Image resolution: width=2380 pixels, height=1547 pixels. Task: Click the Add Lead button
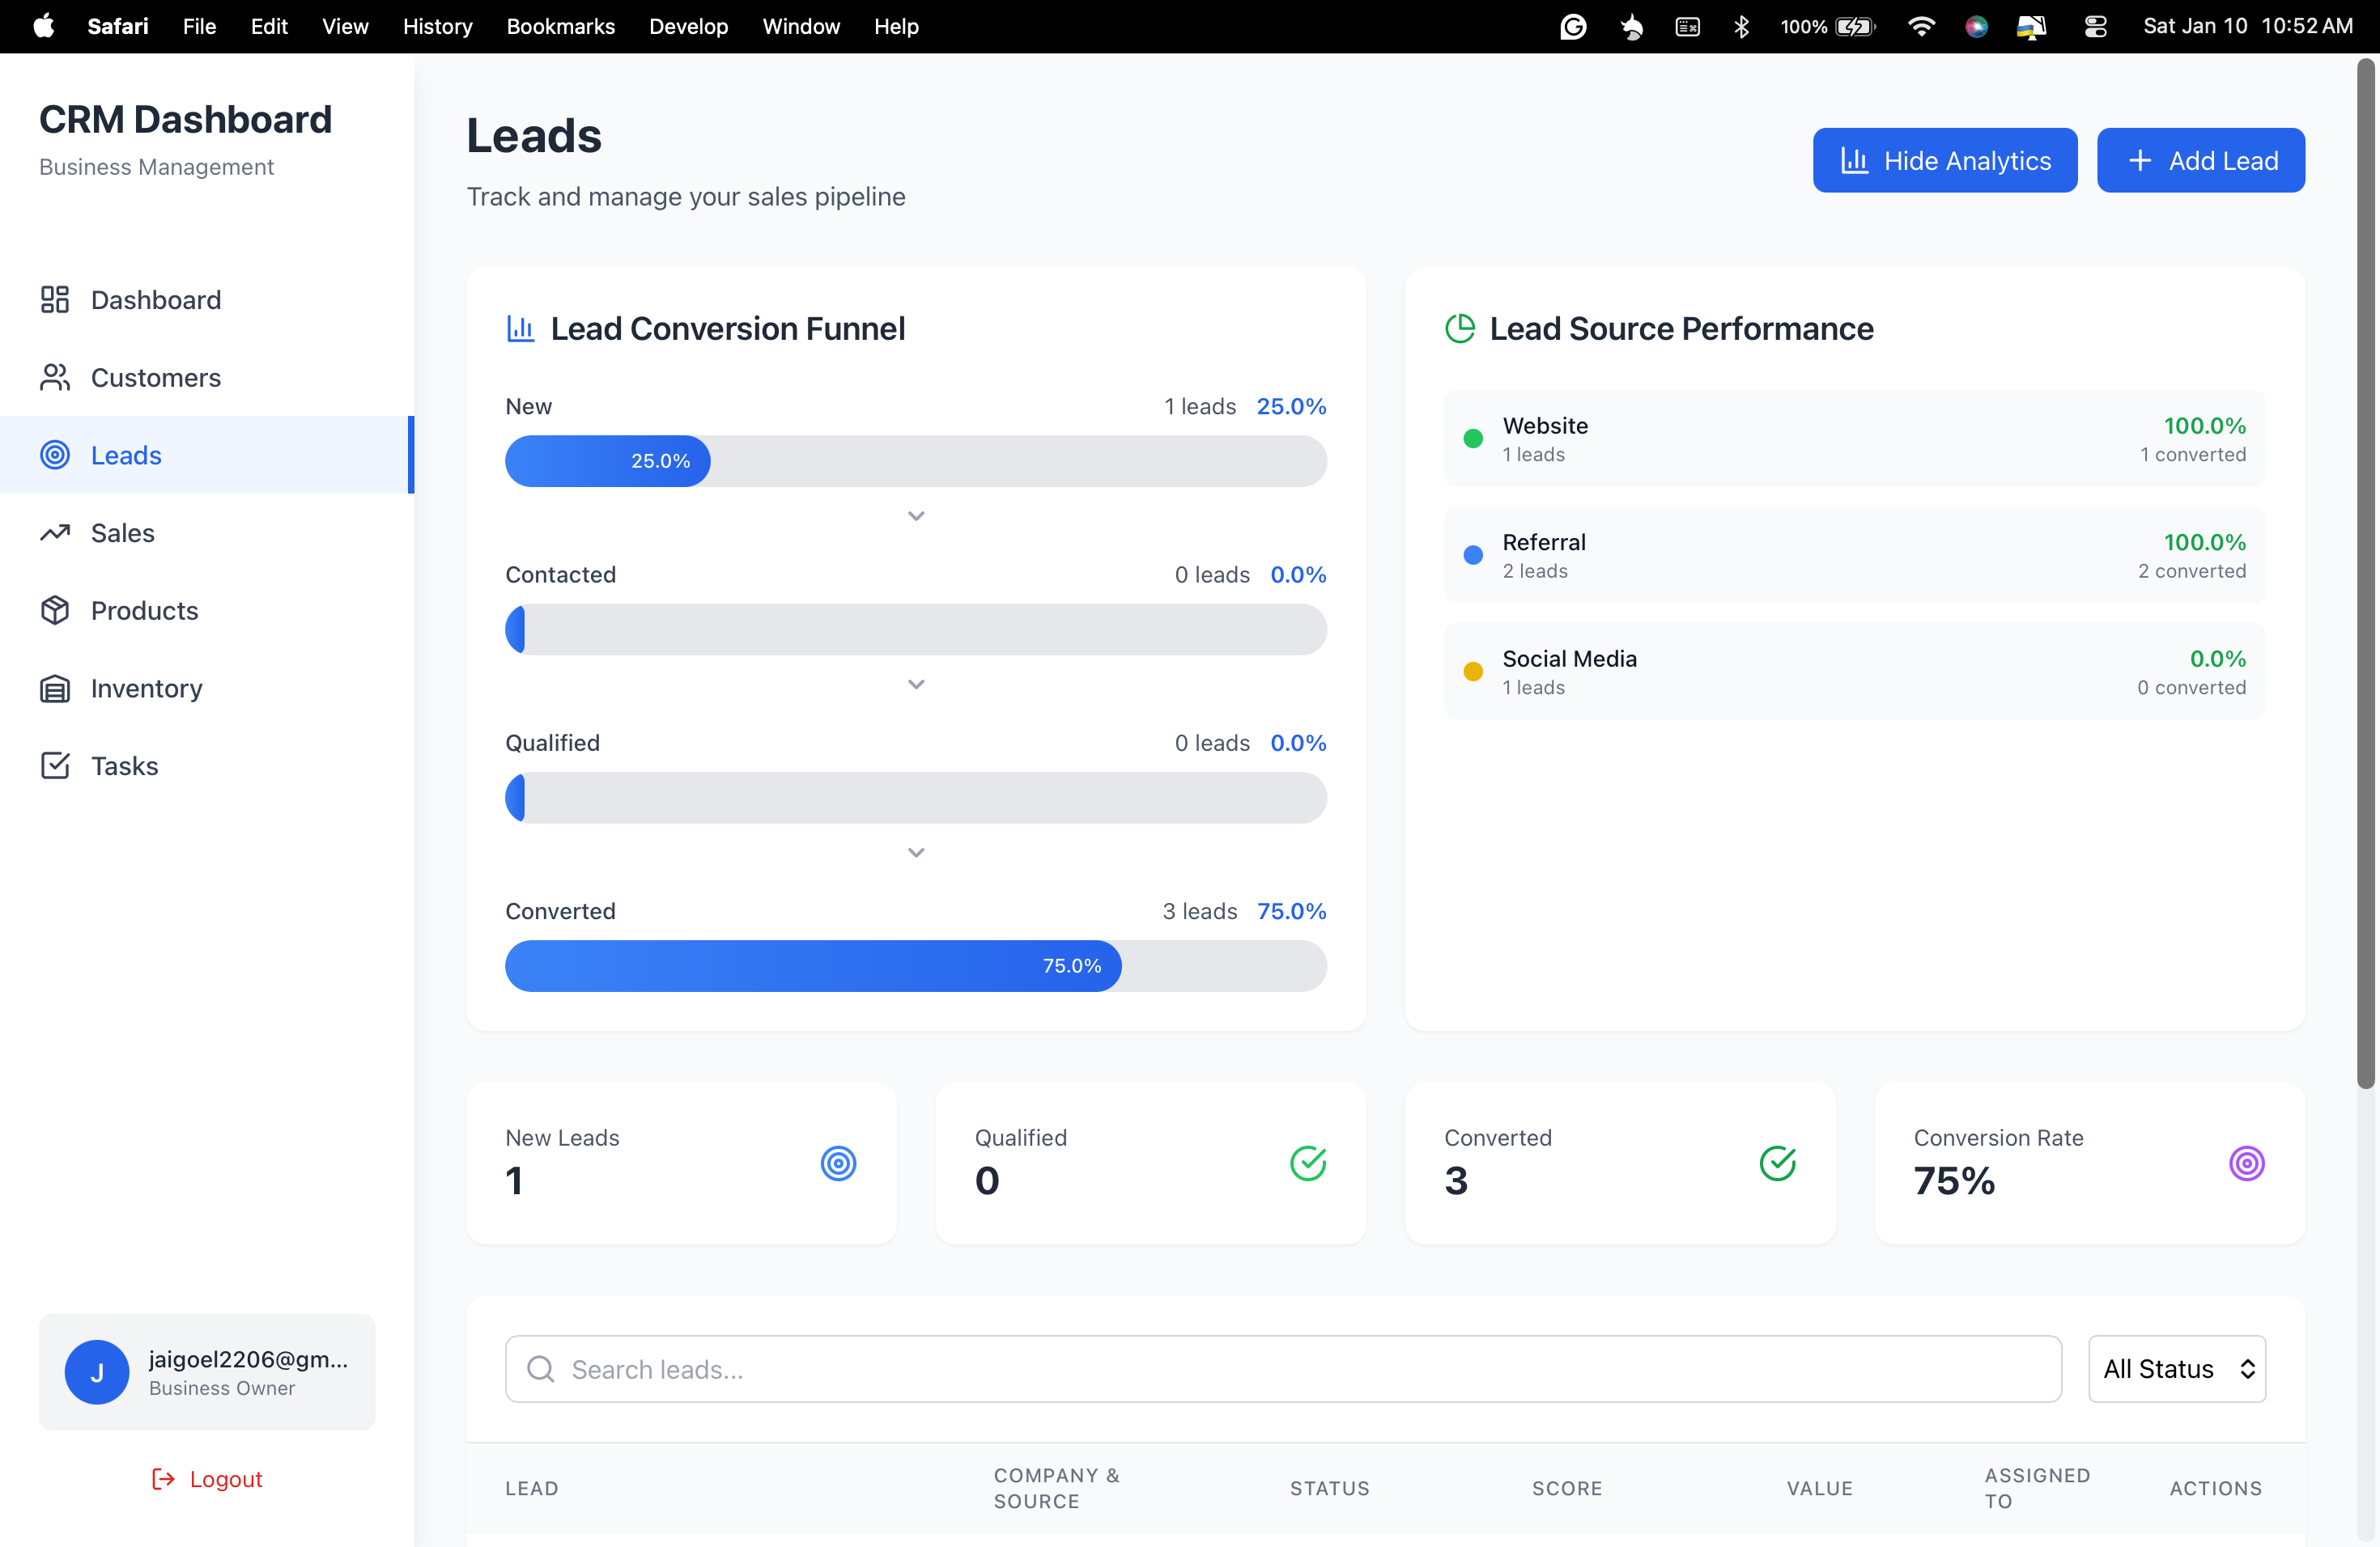pyautogui.click(x=2201, y=160)
